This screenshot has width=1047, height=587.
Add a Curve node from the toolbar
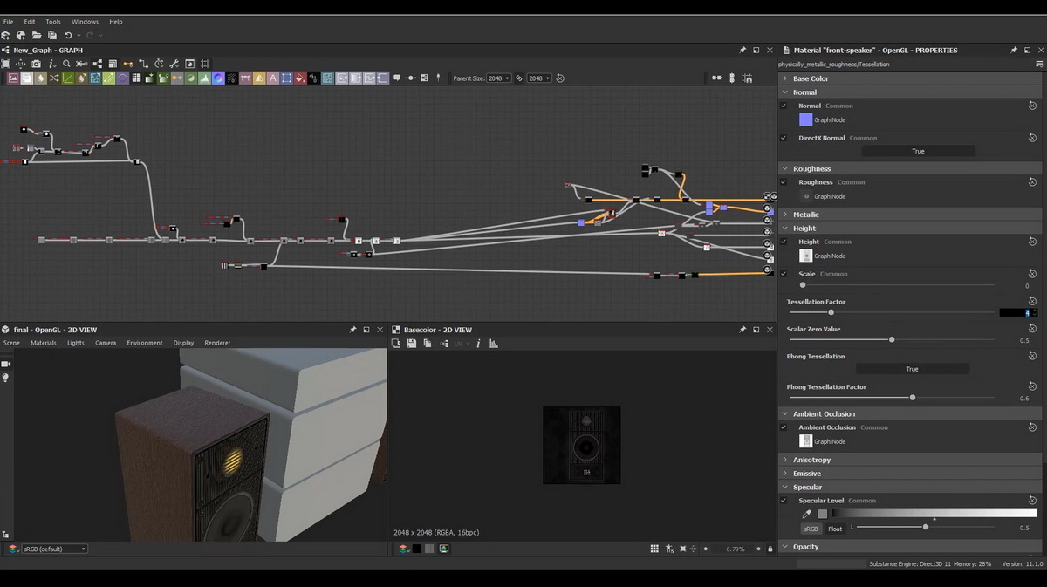click(x=67, y=78)
